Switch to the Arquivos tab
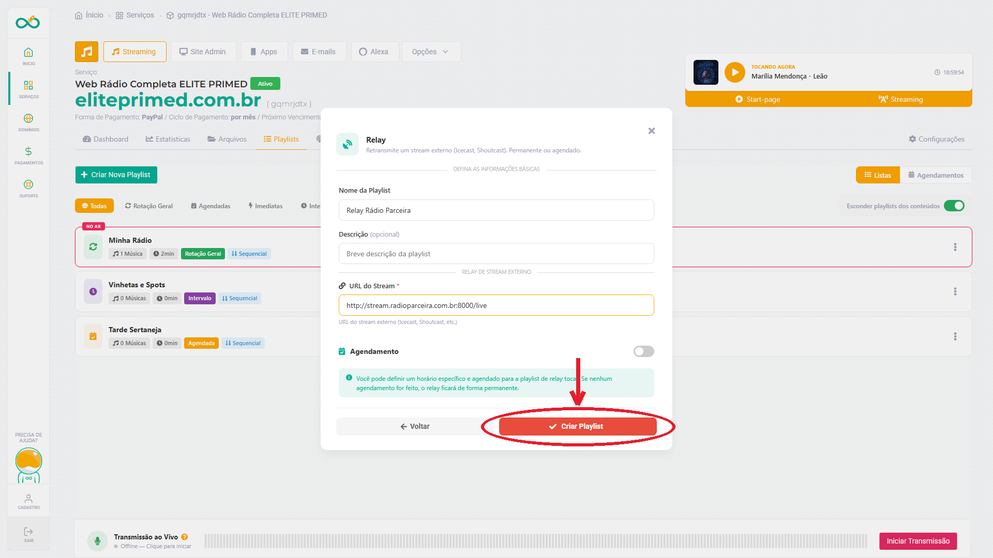 click(227, 139)
